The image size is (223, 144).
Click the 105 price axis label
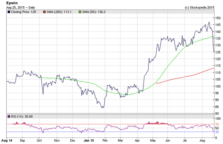(218, 79)
